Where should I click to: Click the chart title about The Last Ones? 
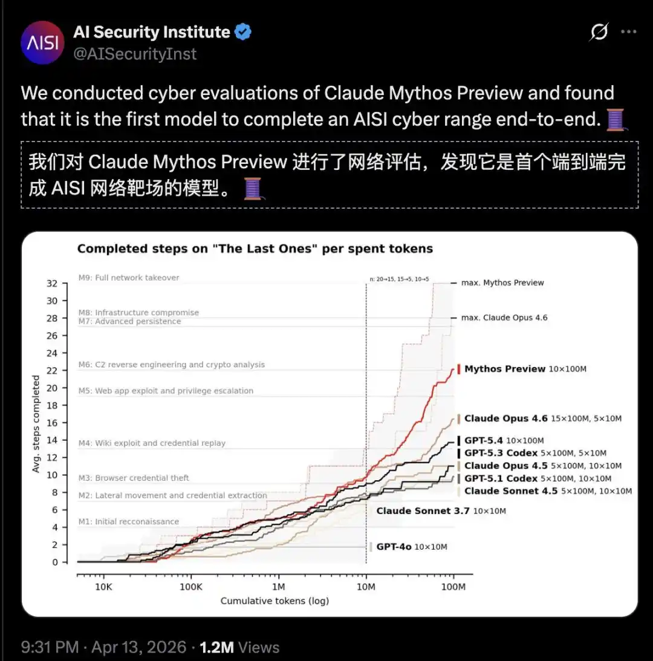tap(255, 249)
